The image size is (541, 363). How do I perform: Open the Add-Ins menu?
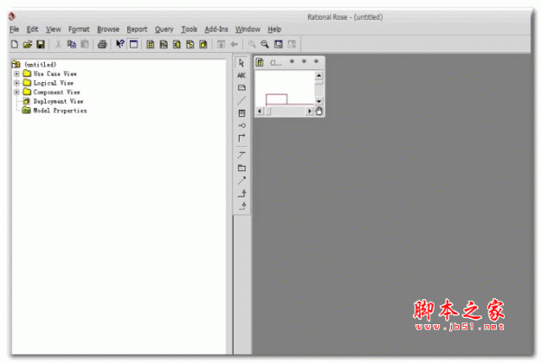pos(216,30)
